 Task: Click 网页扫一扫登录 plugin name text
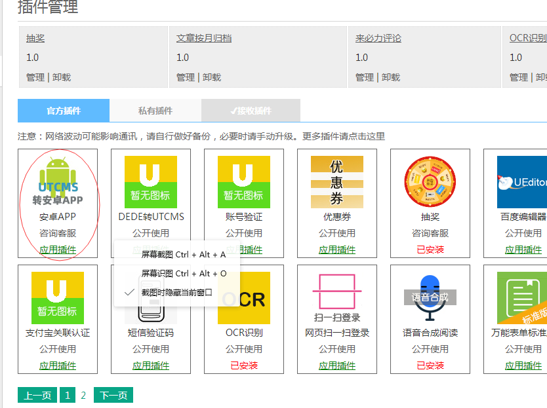[x=337, y=333]
